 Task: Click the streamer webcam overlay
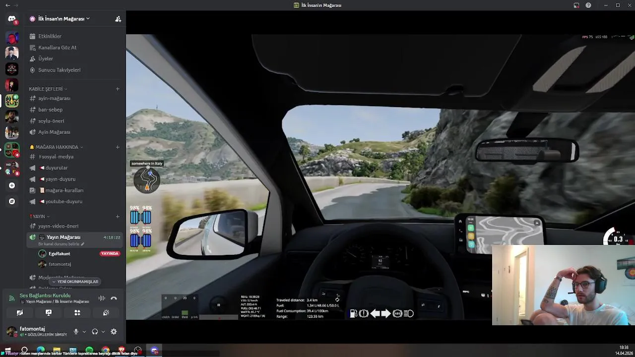(564, 285)
